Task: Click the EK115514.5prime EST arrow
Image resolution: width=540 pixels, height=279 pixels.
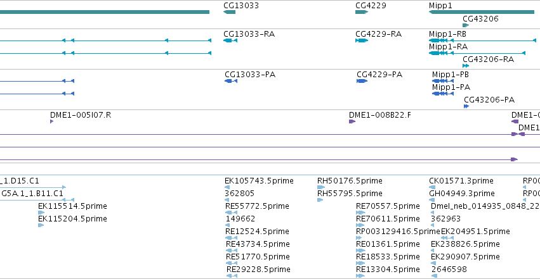Action: point(41,213)
